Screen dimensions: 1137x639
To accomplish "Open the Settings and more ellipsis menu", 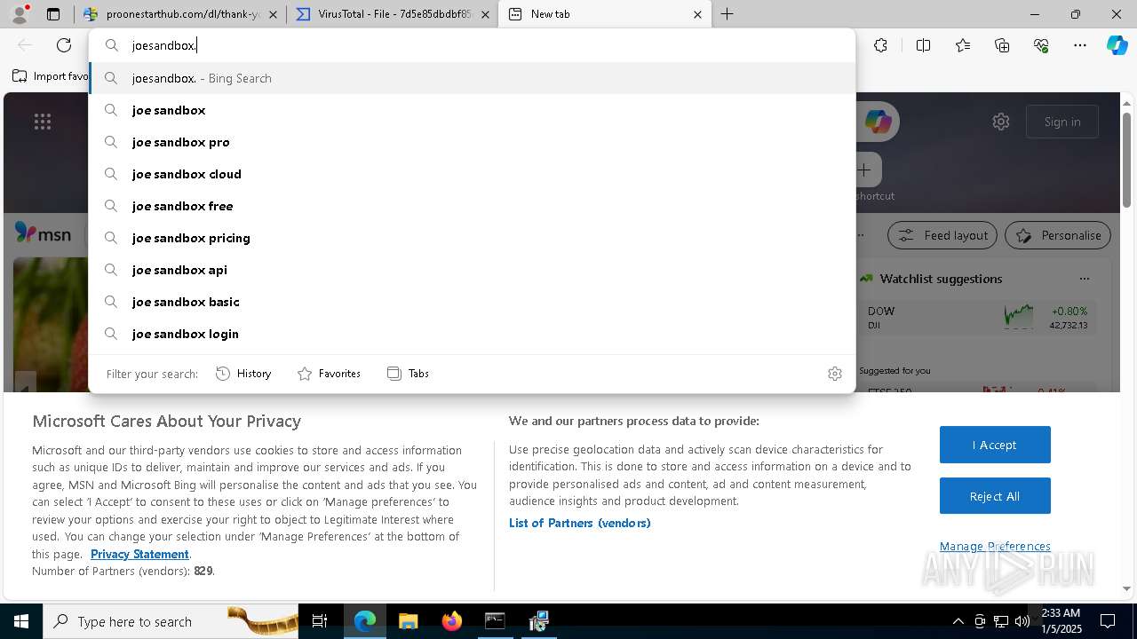I will click(1080, 45).
